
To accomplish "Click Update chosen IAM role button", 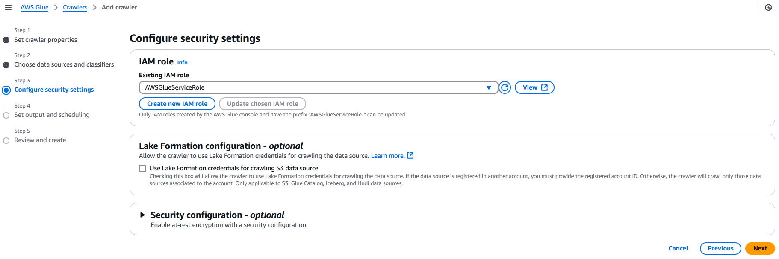I will (263, 104).
